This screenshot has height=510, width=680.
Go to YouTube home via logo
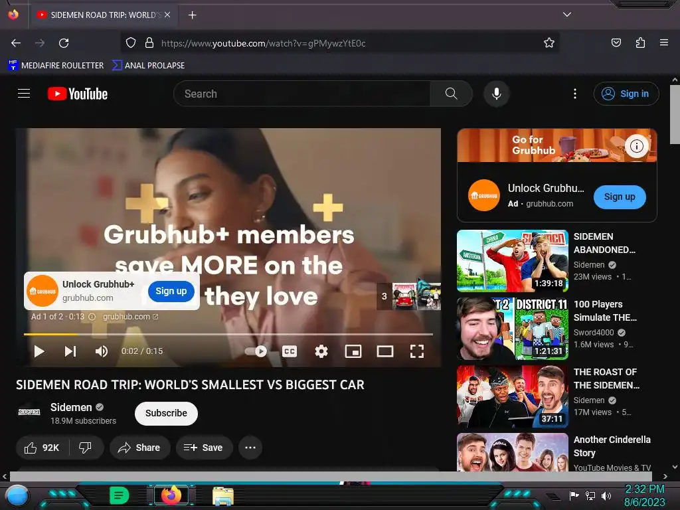click(x=78, y=94)
